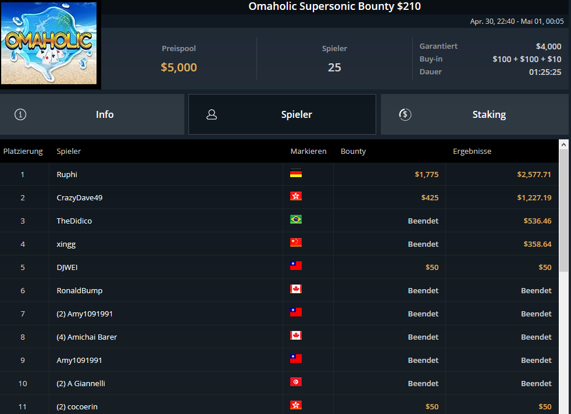Screen dimensions: 571x414
Task: Click the player list scrollbar thumb
Action: [x=563, y=210]
